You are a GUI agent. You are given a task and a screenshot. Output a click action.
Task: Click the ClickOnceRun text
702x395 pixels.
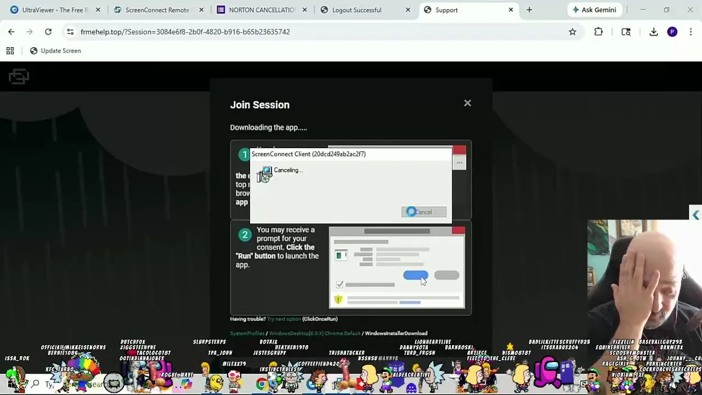pos(320,319)
